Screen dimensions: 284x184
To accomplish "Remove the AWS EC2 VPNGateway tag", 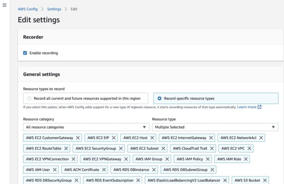I will pos(126,159).
